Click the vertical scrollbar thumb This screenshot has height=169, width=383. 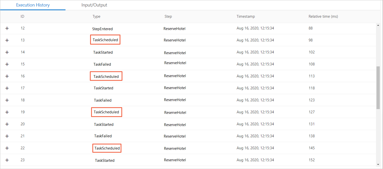point(378,88)
